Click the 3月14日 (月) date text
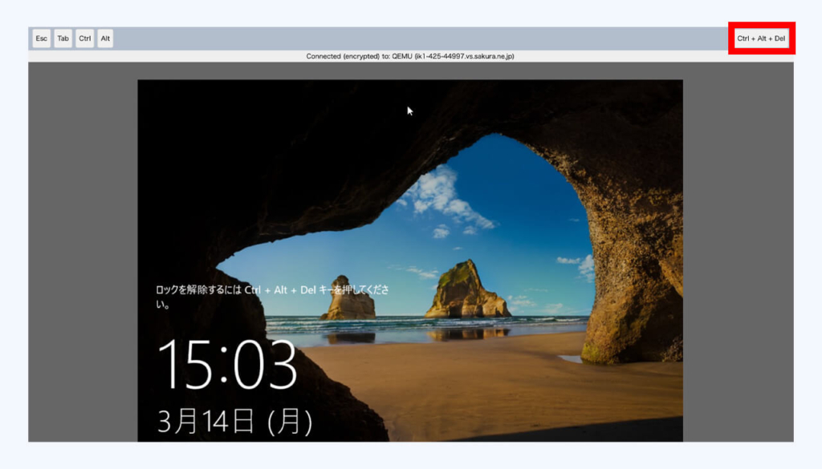 tap(235, 422)
